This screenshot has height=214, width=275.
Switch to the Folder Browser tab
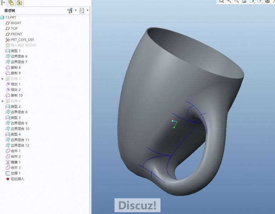[x=11, y=2]
